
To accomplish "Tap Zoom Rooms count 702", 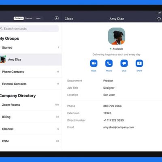I will 57,104.
